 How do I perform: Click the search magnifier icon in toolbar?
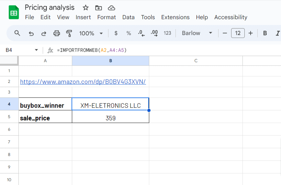(x=17, y=33)
